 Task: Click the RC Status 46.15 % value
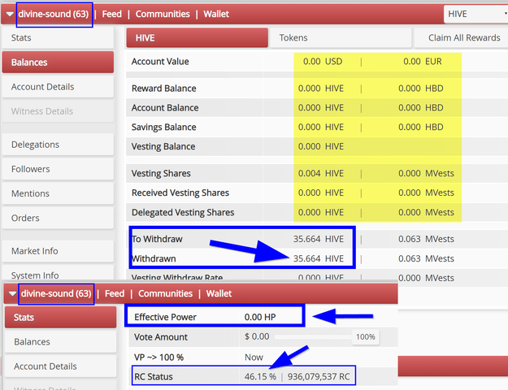pyautogui.click(x=260, y=377)
